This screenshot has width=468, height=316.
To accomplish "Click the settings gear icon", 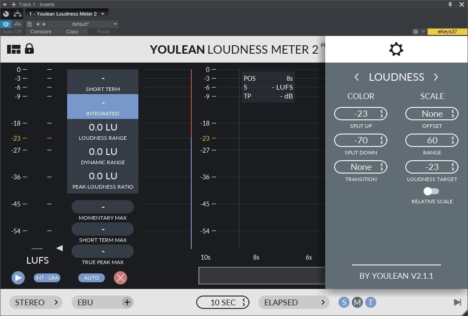I will [x=396, y=49].
